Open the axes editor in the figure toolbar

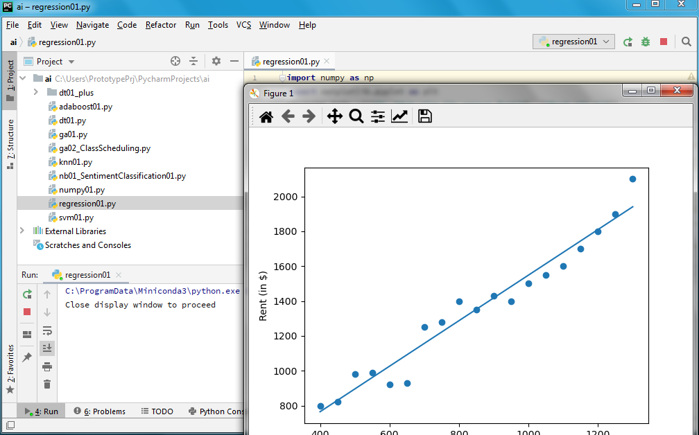[x=399, y=116]
